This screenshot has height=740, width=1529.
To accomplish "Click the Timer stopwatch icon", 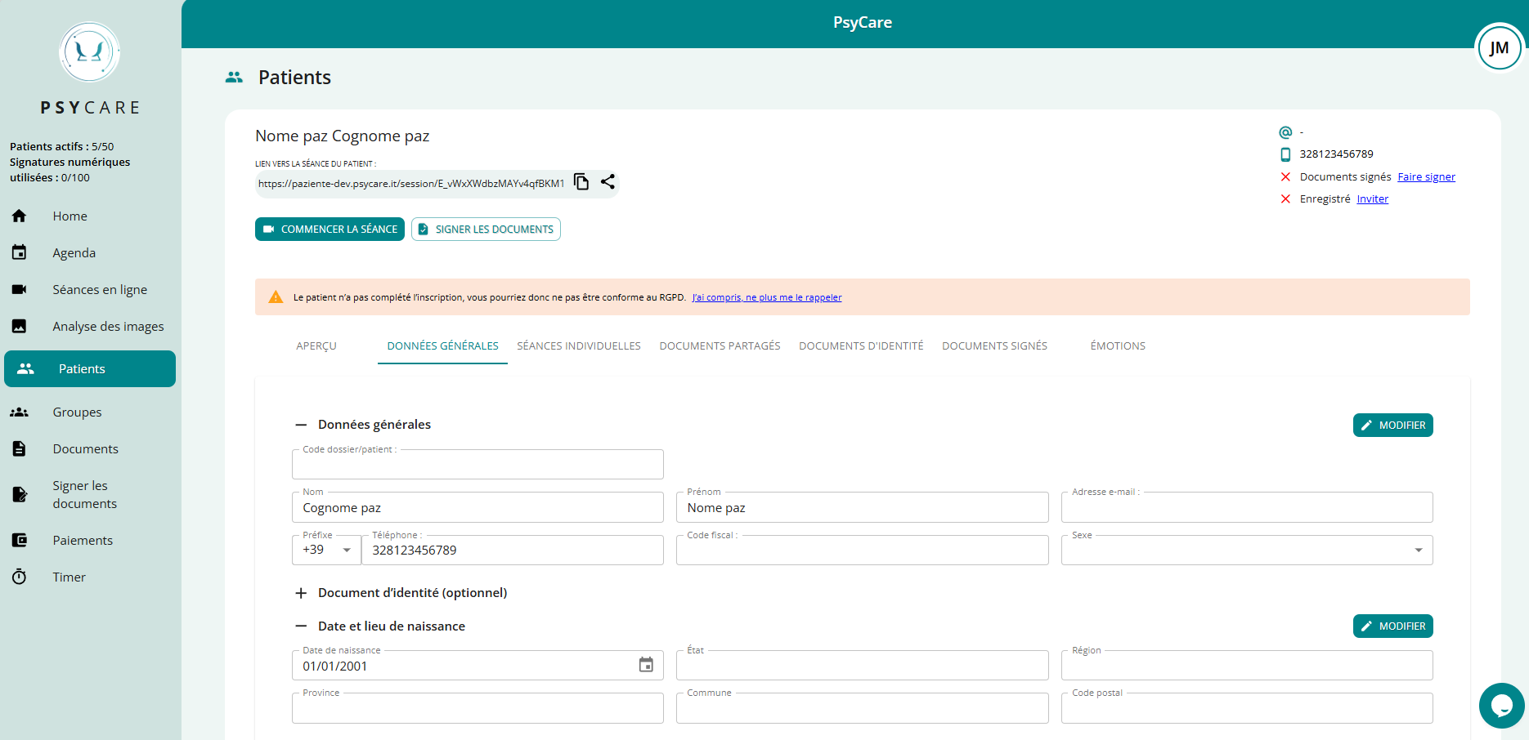I will click(19, 577).
